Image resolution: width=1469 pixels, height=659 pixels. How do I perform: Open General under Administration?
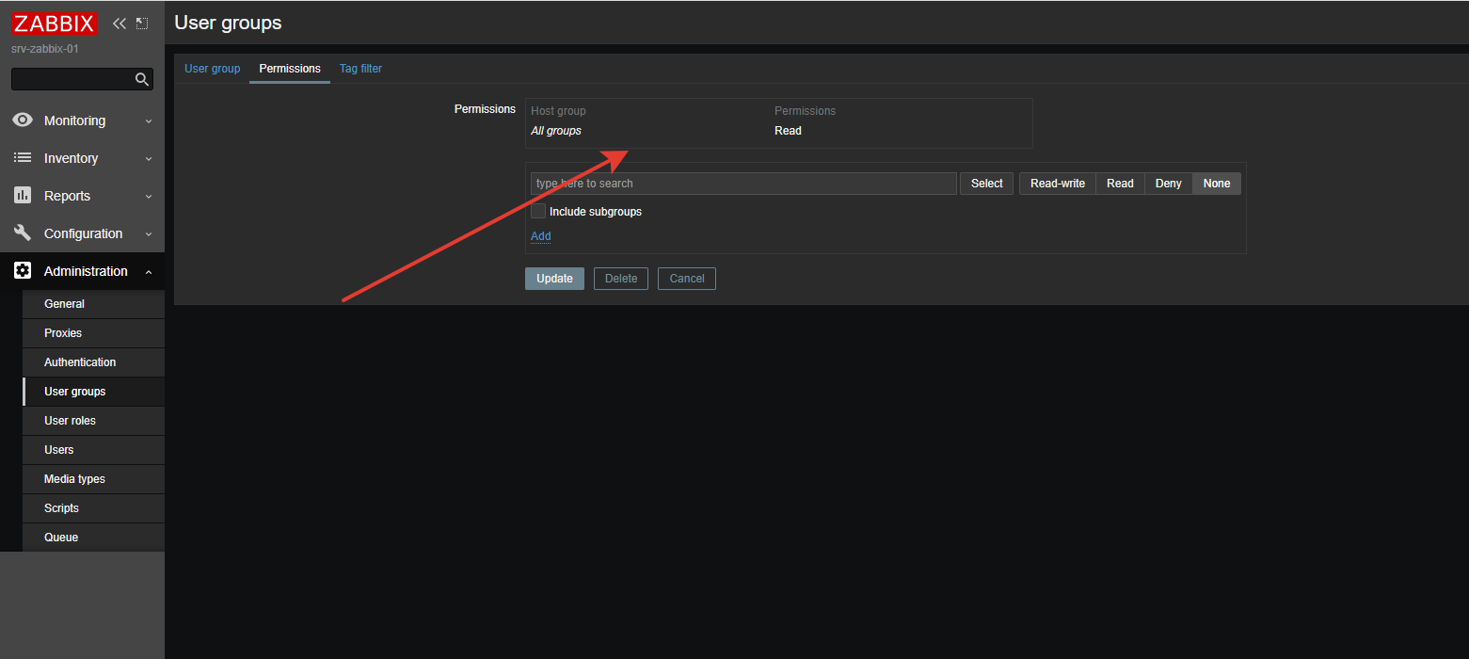coord(93,304)
